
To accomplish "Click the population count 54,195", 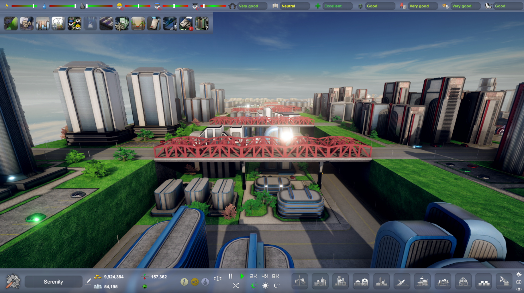I will [111, 286].
